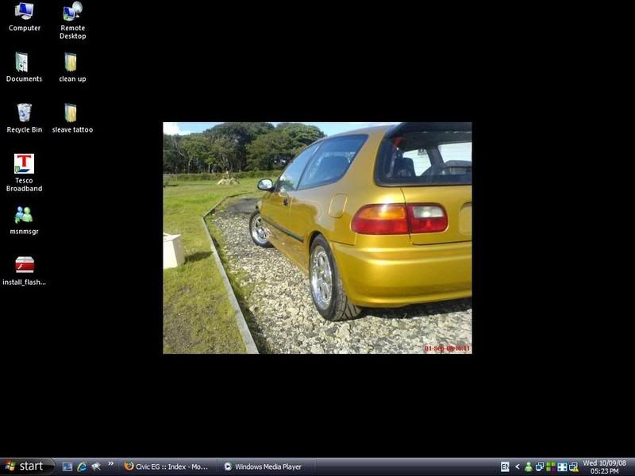Launch Internet Explorer from the quick launch bar
This screenshot has width=635, height=476.
tap(82, 466)
